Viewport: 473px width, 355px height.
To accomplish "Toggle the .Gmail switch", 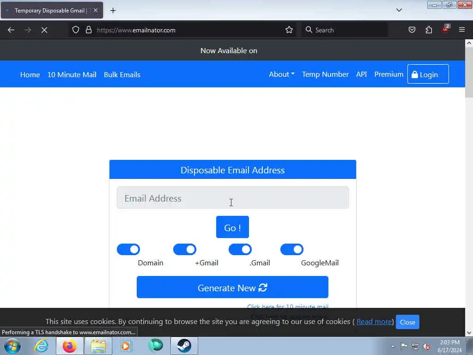I will [240, 249].
